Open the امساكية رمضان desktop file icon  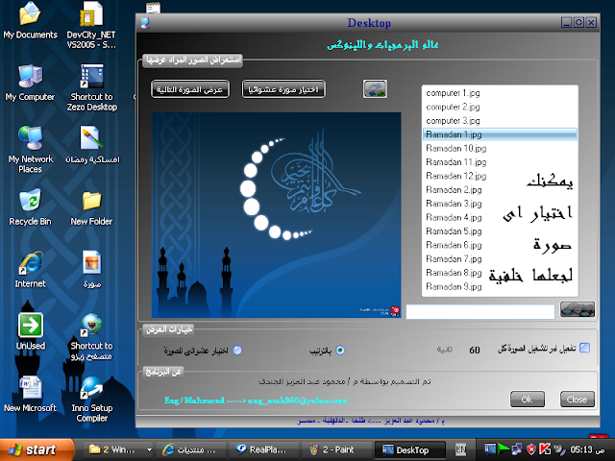pyautogui.click(x=92, y=145)
